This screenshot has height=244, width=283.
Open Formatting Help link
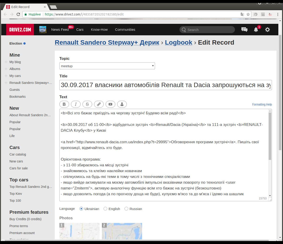[262, 104]
